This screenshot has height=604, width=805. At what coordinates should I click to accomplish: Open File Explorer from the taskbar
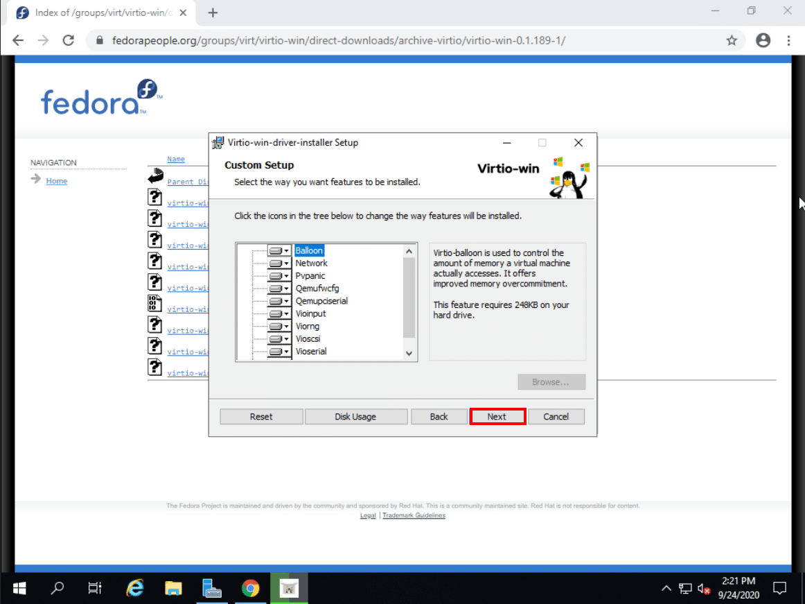tap(173, 588)
